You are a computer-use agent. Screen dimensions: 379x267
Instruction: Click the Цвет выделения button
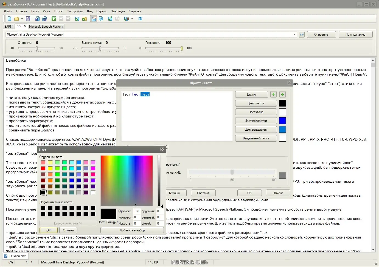pos(256,130)
